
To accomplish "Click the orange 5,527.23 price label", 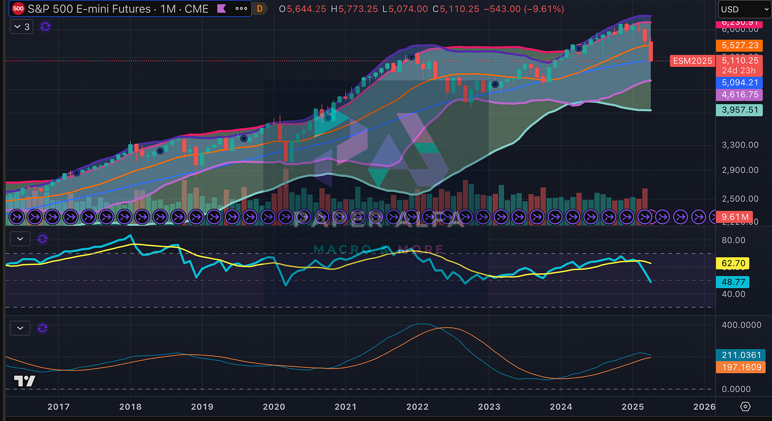I will (739, 46).
